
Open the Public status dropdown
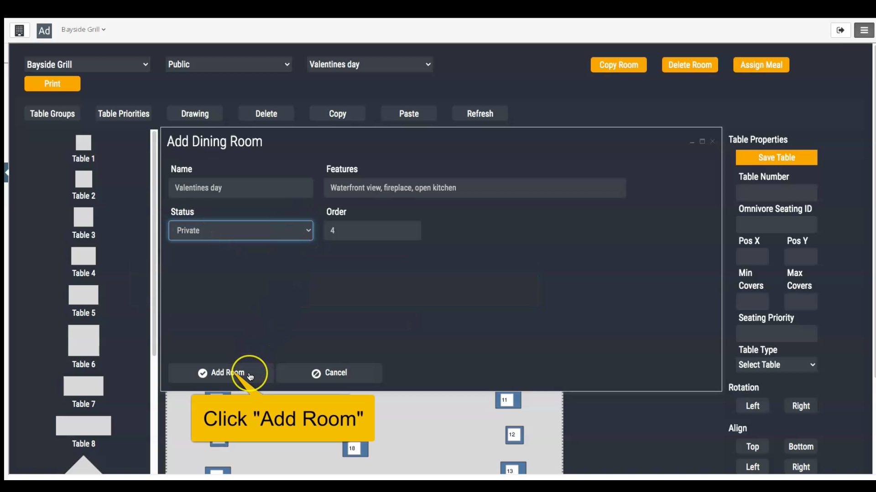(229, 64)
